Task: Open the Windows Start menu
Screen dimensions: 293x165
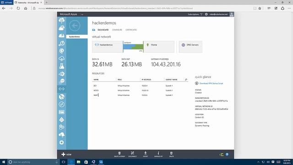Action: pyautogui.click(x=4, y=162)
